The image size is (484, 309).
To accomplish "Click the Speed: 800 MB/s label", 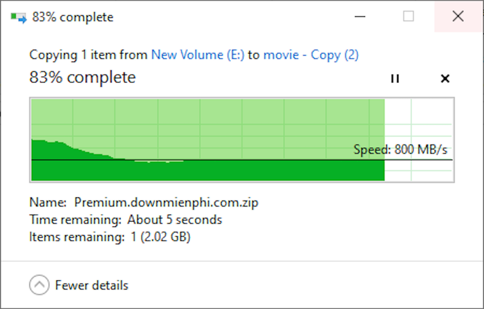I will click(400, 149).
